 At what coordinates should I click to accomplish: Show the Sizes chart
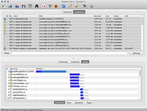pos(69,103)
